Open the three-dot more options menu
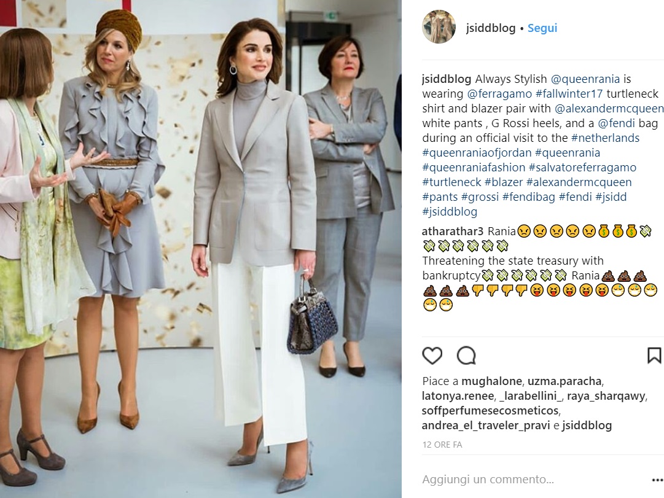 657,480
